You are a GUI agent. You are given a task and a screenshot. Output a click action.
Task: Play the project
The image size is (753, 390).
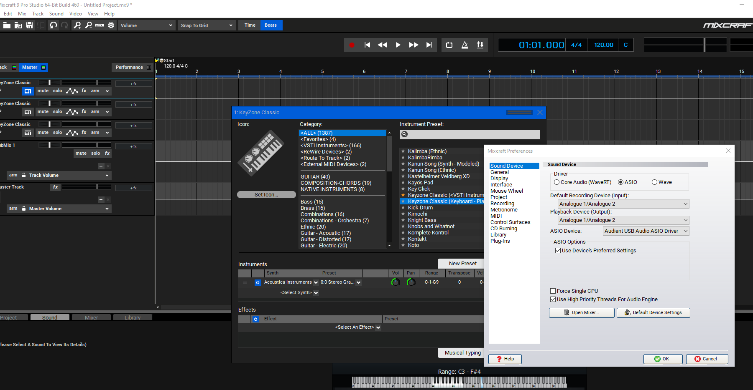click(x=398, y=45)
